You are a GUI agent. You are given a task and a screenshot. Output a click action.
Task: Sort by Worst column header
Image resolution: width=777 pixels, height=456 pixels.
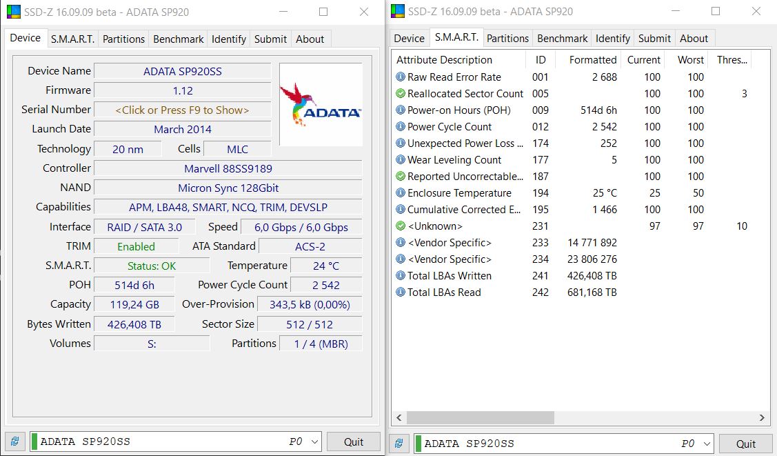pyautogui.click(x=686, y=60)
